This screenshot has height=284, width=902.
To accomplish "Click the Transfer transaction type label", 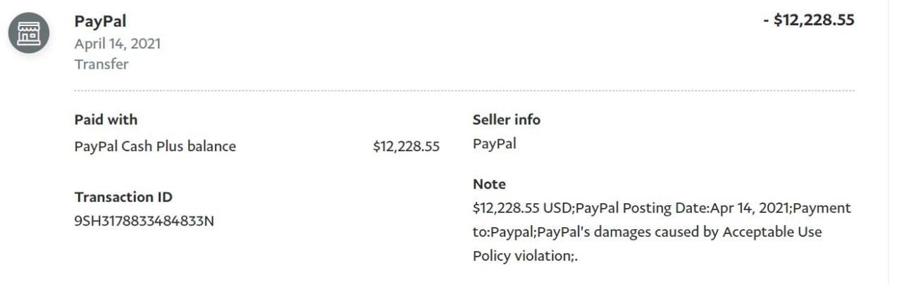I will 101,64.
